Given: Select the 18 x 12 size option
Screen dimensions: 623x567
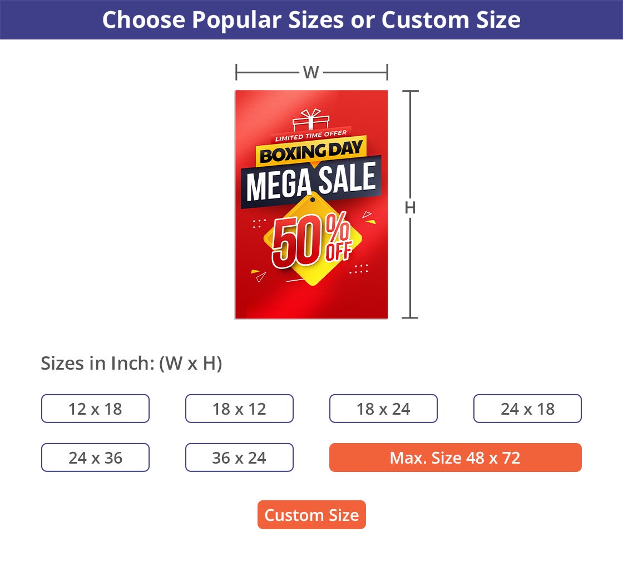Looking at the screenshot, I should point(239,408).
